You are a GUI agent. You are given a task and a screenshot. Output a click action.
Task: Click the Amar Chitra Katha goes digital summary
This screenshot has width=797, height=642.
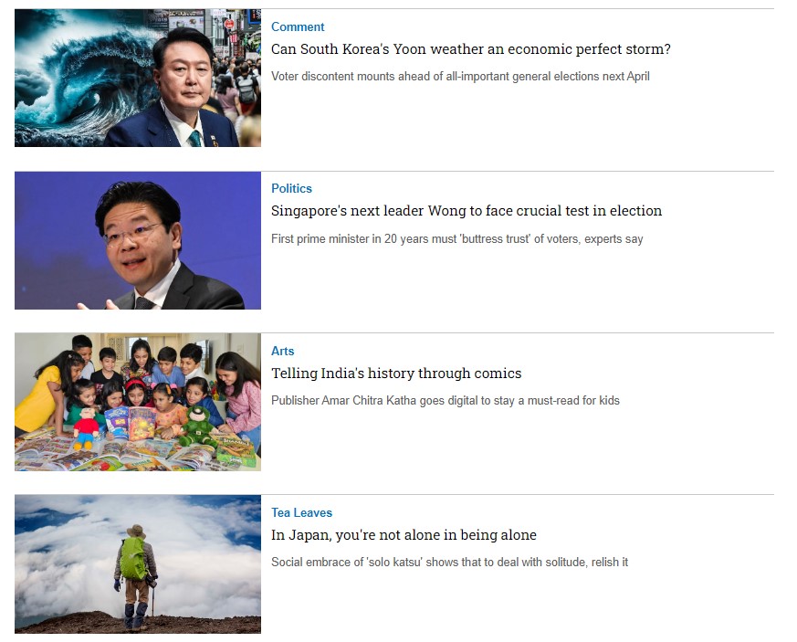pos(446,401)
